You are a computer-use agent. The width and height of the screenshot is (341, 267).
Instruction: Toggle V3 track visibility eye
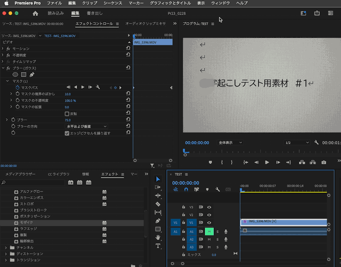coord(209,207)
